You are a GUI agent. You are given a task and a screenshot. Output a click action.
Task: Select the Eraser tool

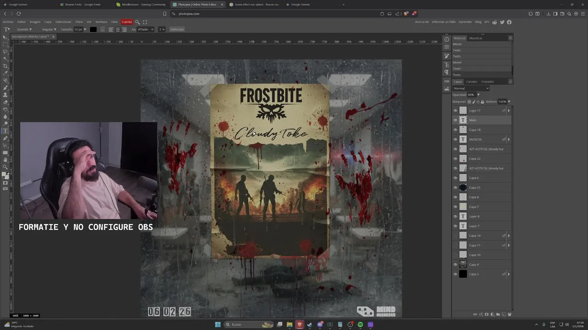coord(6,102)
